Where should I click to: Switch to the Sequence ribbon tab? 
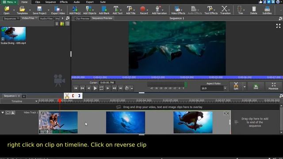50,2
